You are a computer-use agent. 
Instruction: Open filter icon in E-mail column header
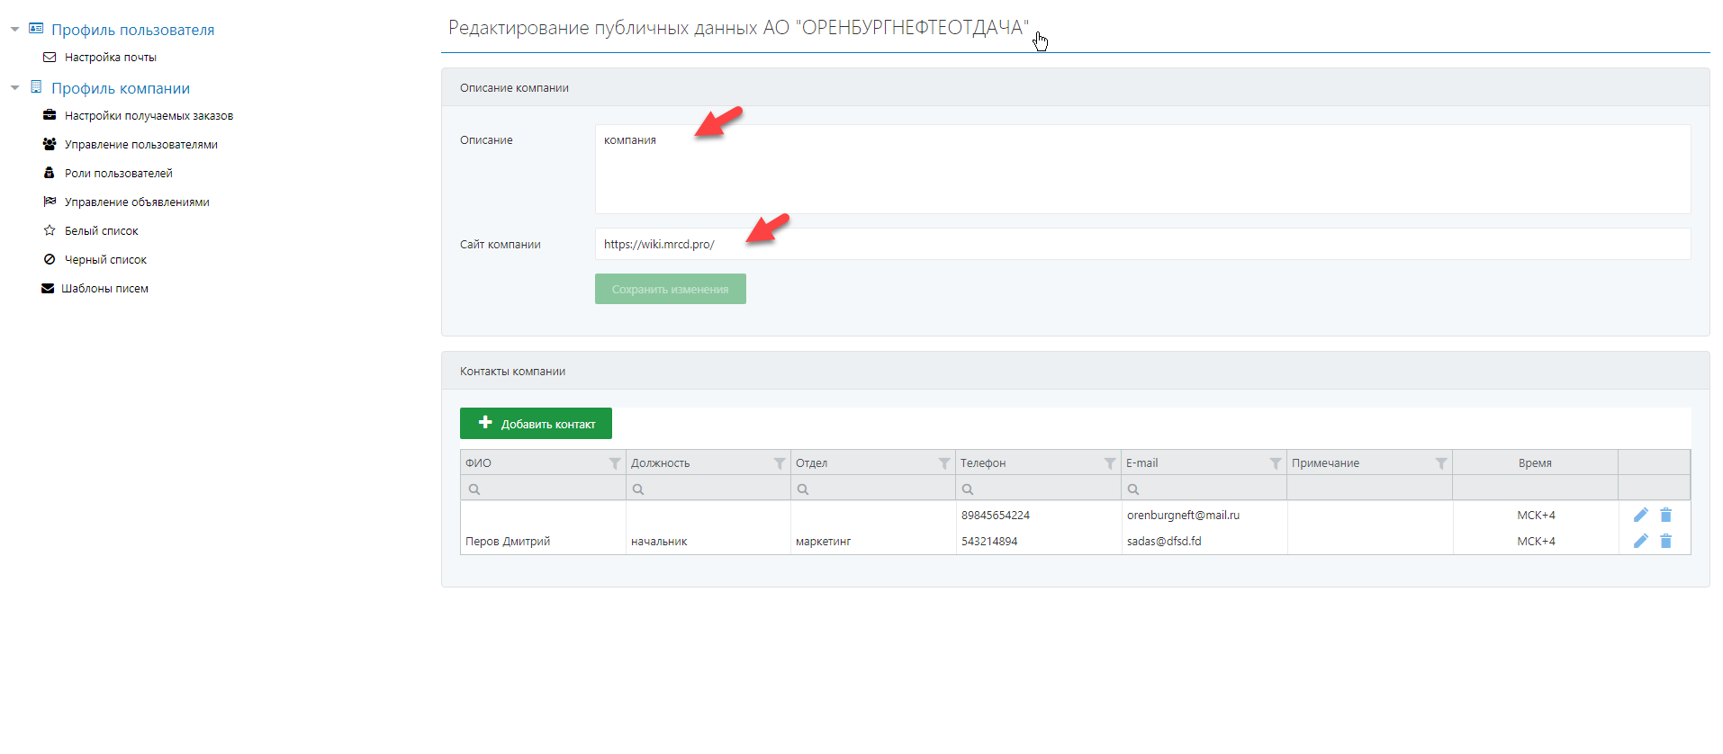[x=1276, y=463]
